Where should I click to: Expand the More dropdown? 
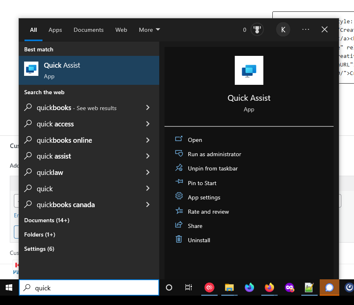[x=149, y=30]
